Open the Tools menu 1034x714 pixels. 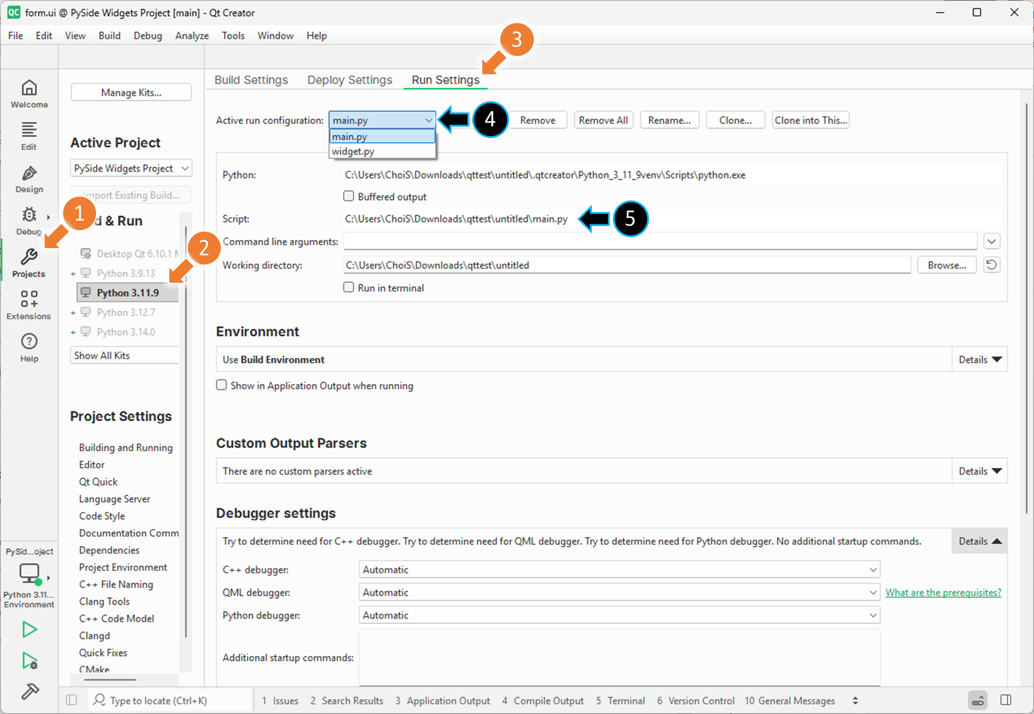point(233,36)
